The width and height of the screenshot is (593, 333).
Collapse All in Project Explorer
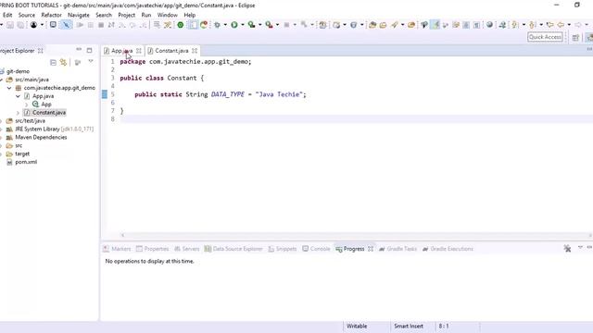pos(53,62)
